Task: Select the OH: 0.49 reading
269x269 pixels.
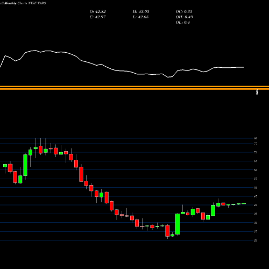Action: [184, 17]
